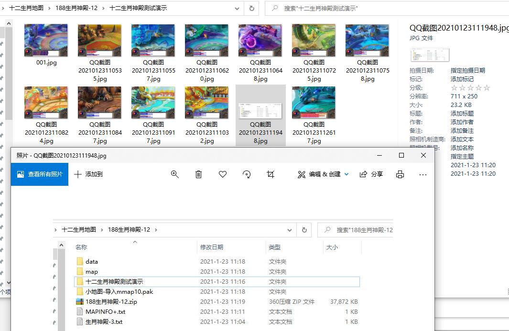Click 添加标记 to add a tag

pos(462,79)
